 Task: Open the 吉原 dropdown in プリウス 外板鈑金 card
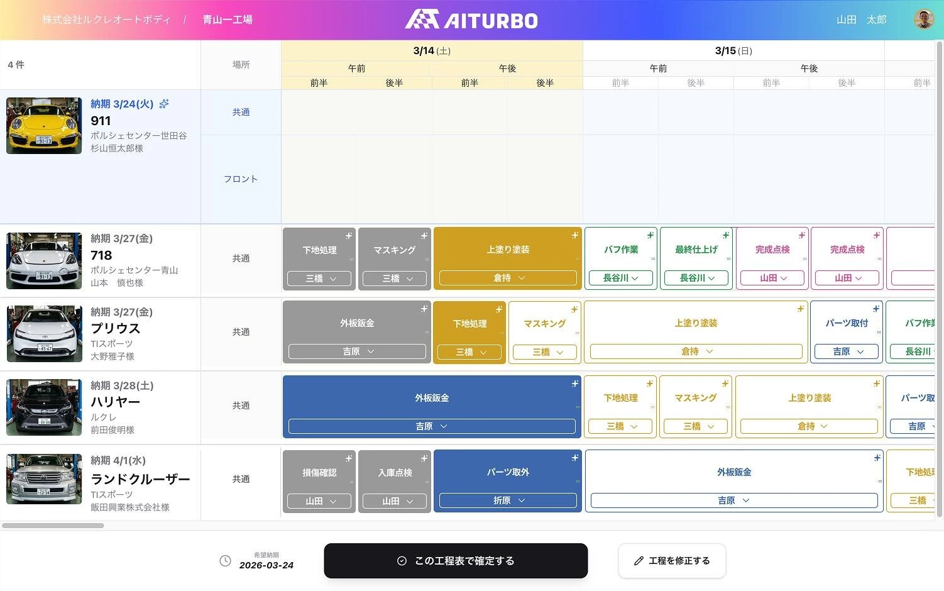click(357, 351)
